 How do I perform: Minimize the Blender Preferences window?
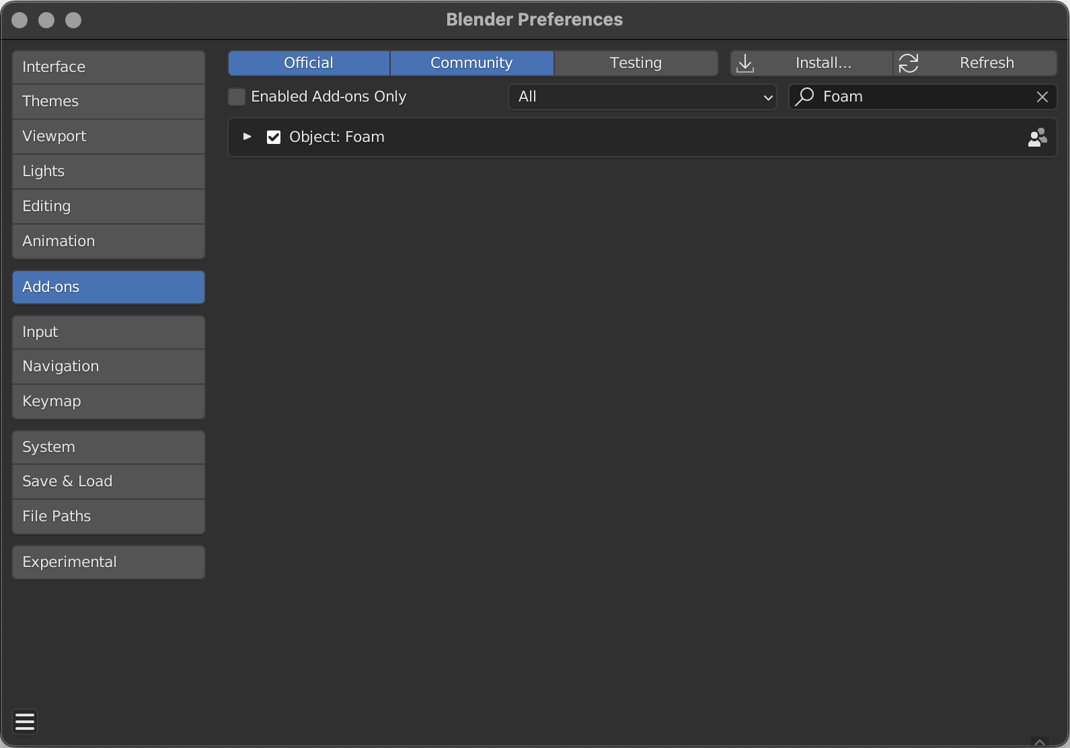click(x=46, y=20)
